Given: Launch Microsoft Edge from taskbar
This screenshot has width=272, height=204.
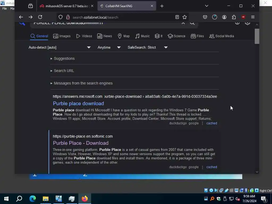Looking at the screenshot, I should 32,199.
